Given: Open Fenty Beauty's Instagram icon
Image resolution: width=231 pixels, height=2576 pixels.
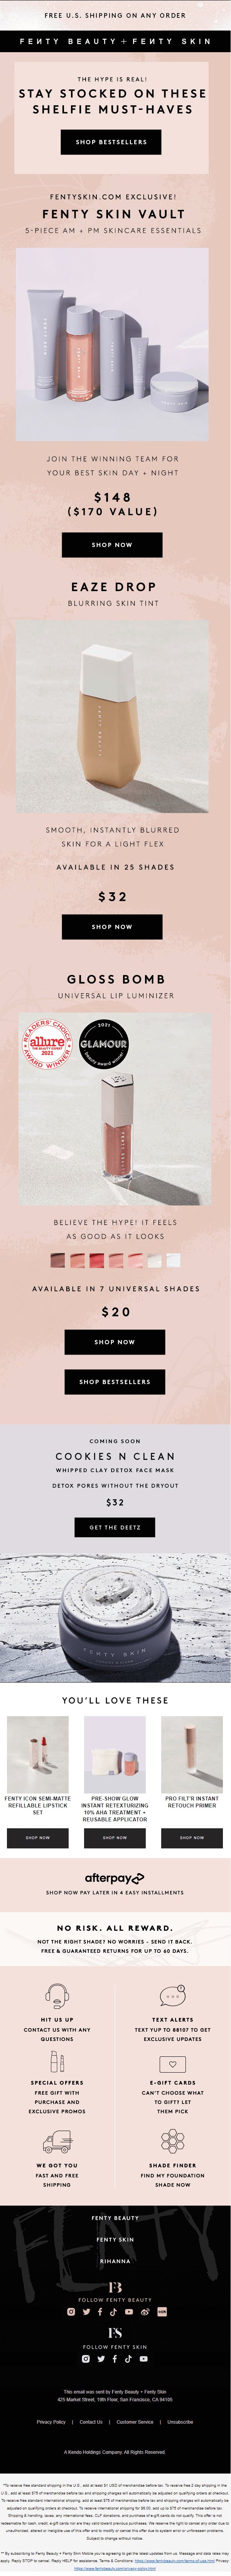Looking at the screenshot, I should [72, 2312].
